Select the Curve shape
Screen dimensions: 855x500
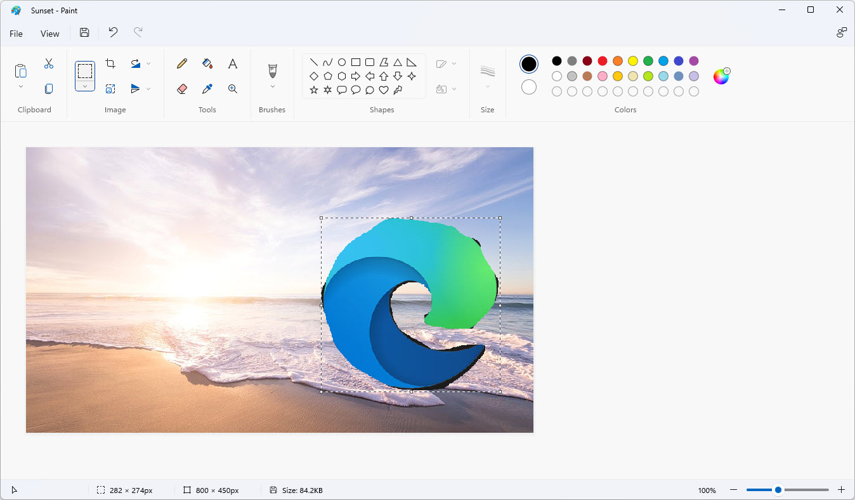(x=328, y=62)
